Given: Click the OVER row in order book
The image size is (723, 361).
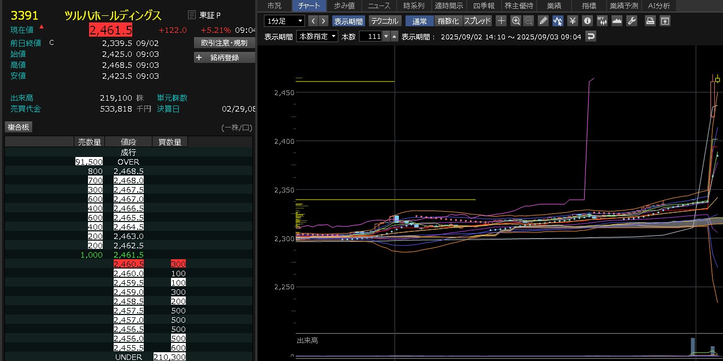Looking at the screenshot, I should [128, 162].
